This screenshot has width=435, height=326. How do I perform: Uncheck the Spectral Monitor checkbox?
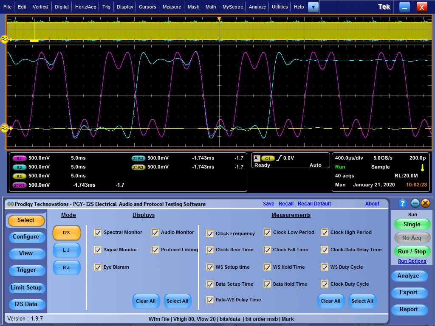click(98, 232)
